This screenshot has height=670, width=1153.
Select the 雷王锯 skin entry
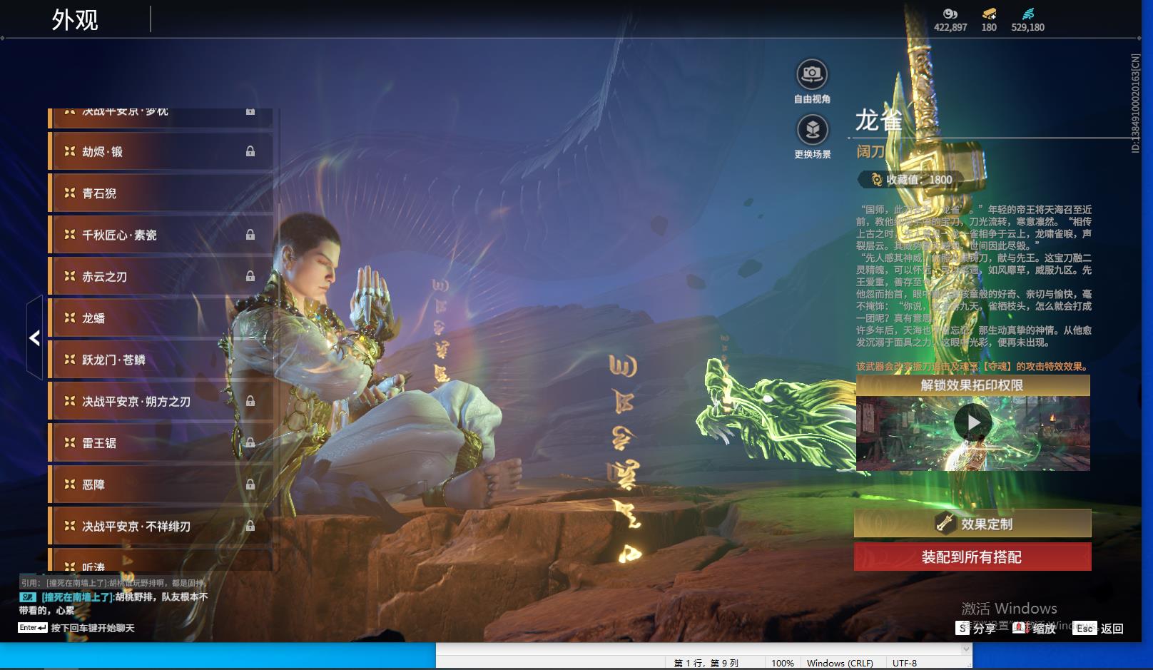[161, 443]
